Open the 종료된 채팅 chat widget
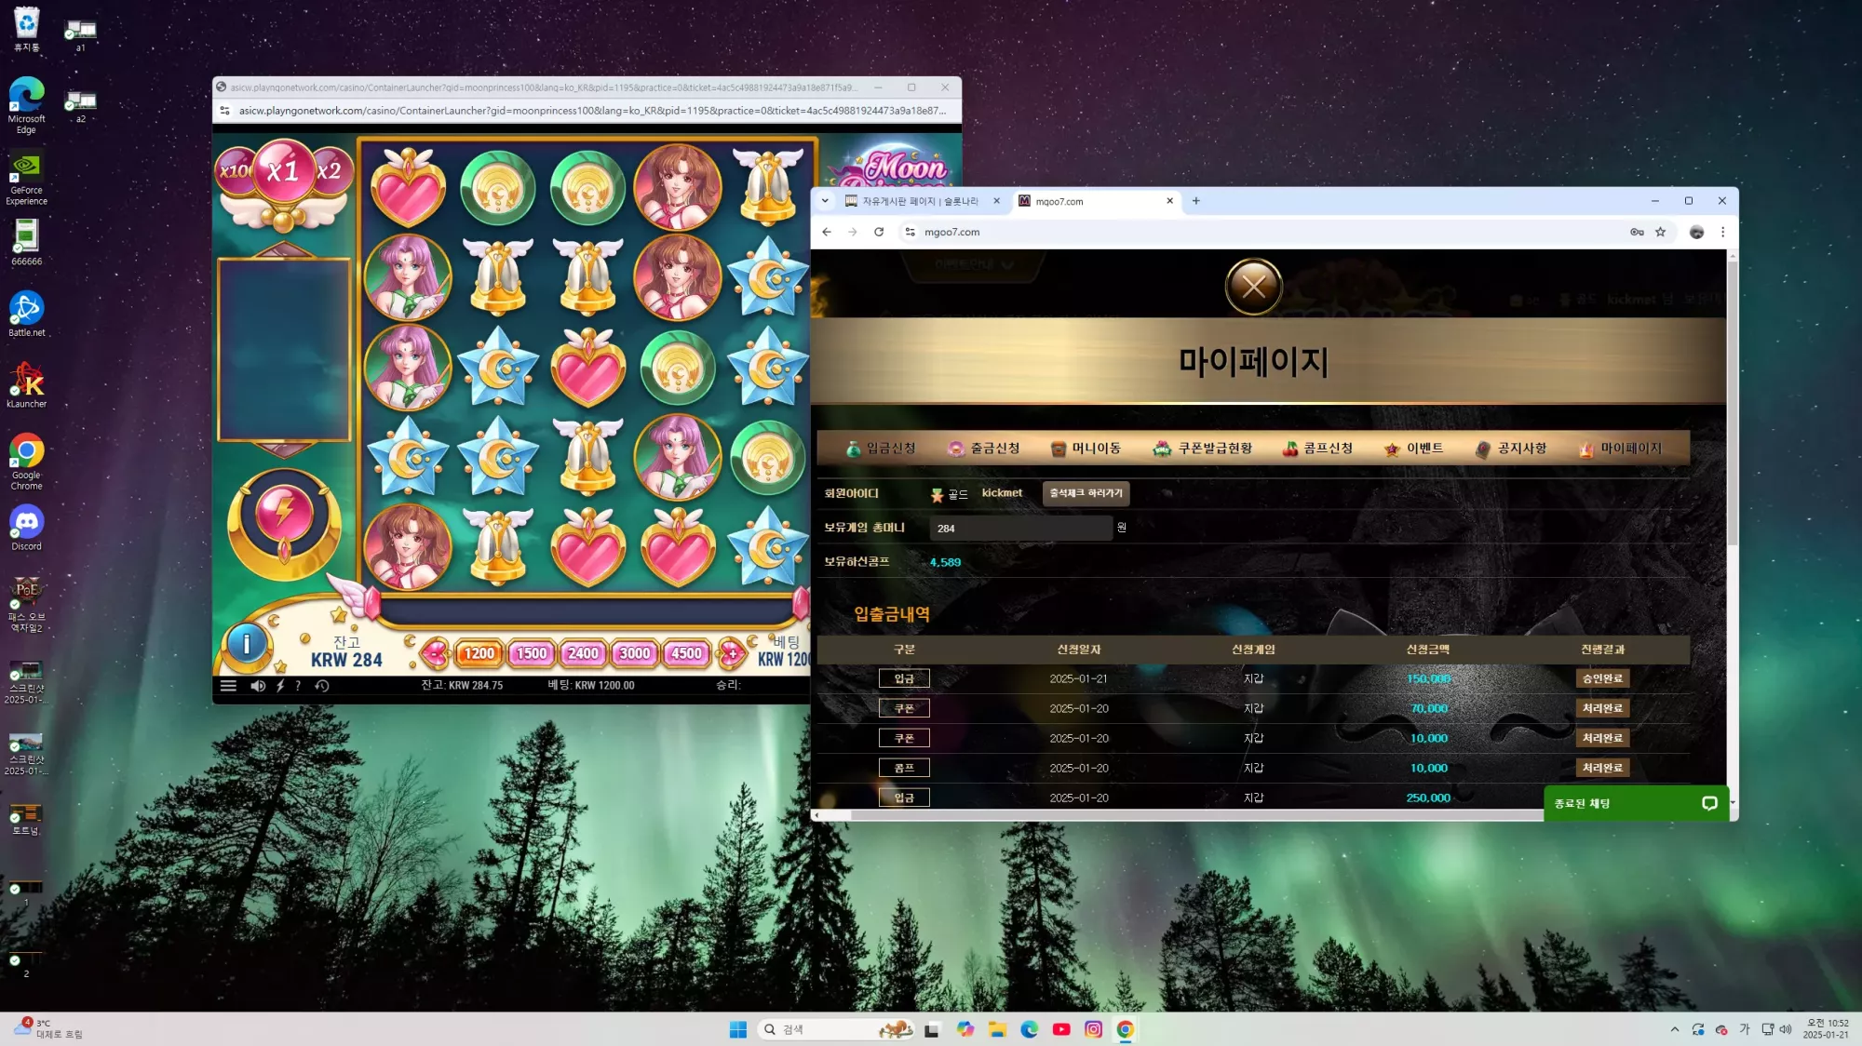 pyautogui.click(x=1636, y=803)
